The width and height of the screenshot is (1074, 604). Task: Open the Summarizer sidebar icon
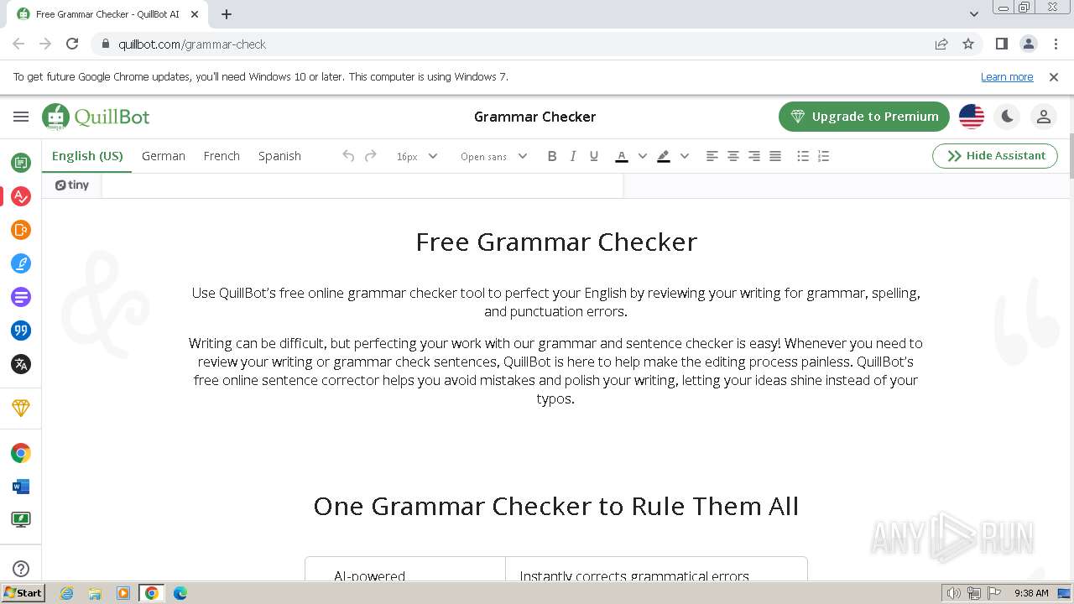[21, 297]
